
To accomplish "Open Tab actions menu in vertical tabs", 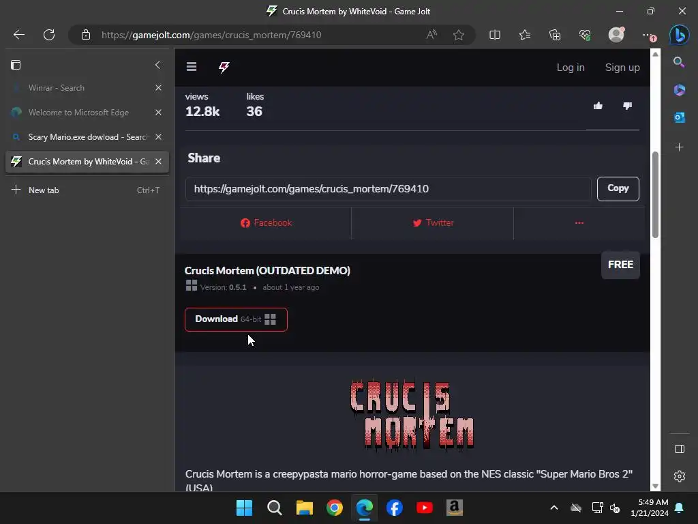I will coord(16,65).
